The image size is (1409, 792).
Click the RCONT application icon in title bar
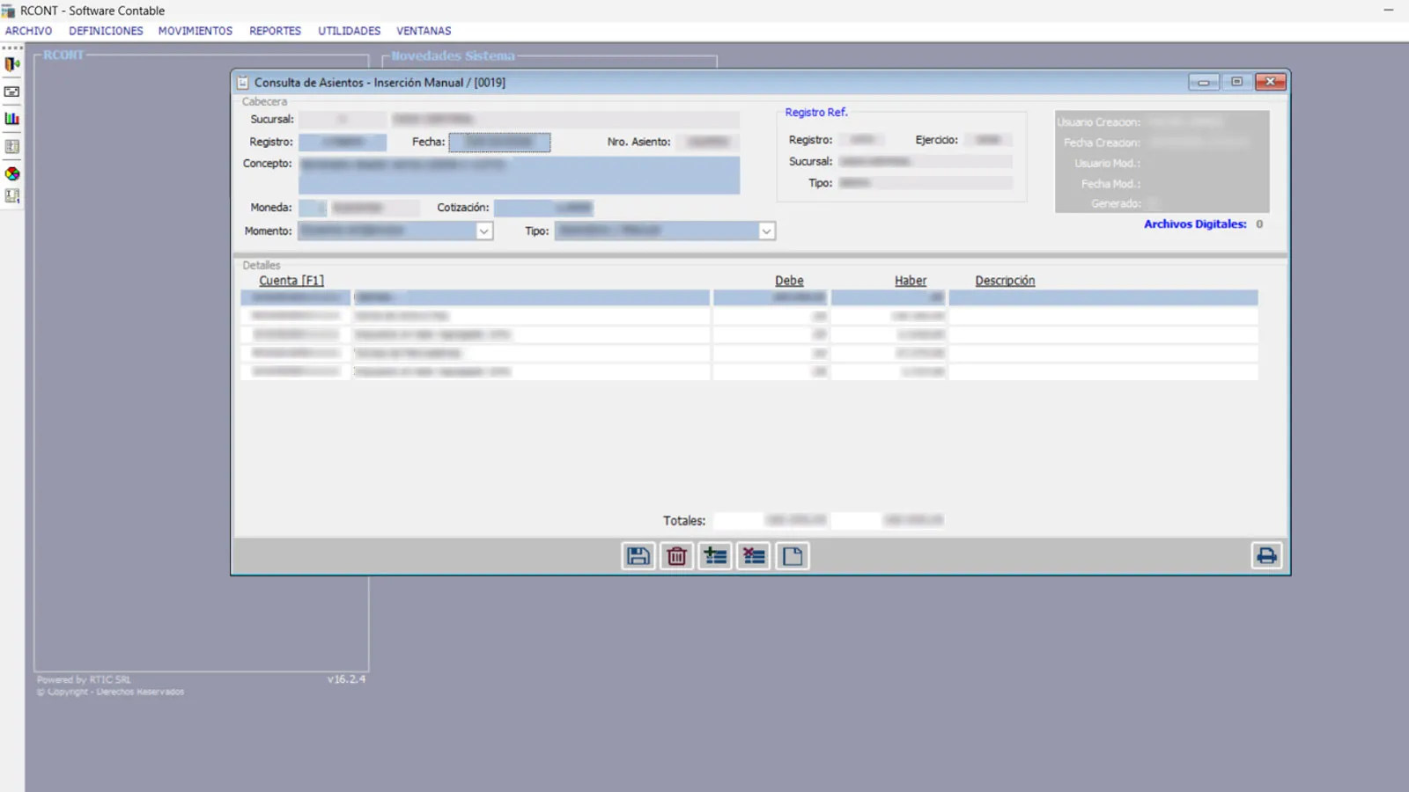coord(9,11)
